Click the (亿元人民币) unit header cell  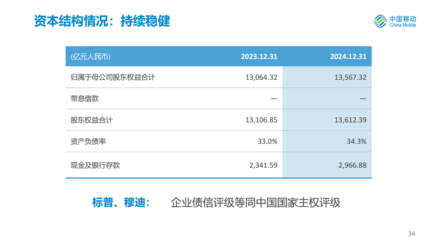click(90, 56)
